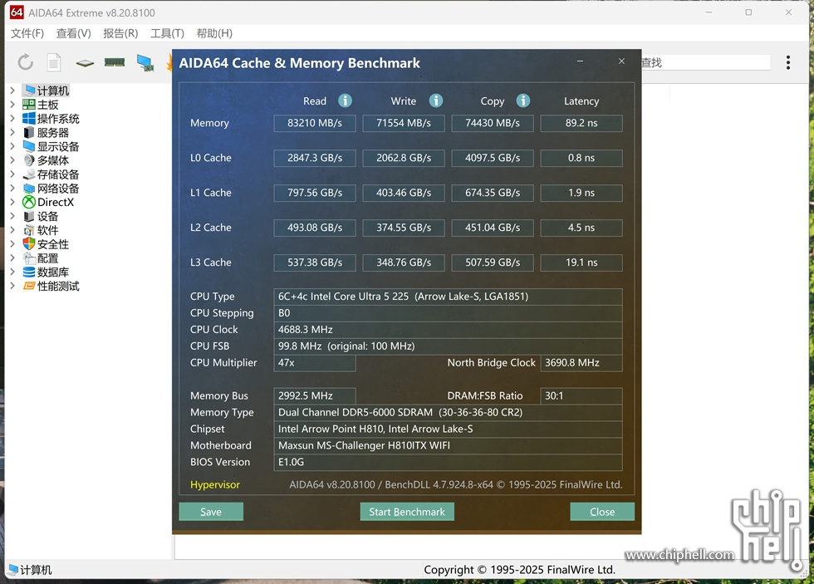Click the BIOS Version value E1.0G

point(448,462)
